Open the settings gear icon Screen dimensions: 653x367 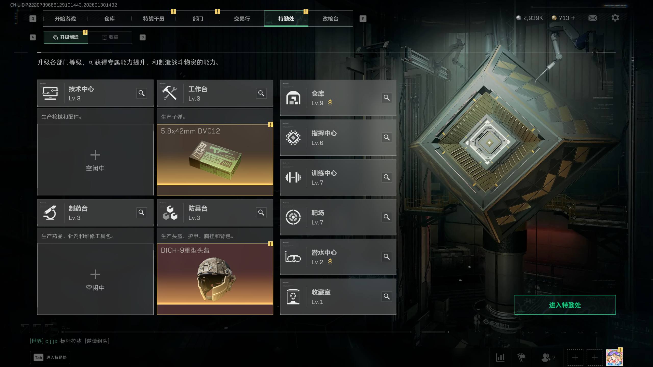click(615, 18)
